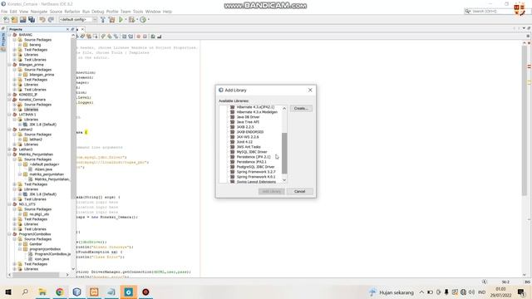The height and width of the screenshot is (299, 532).
Task: Collapse the Matriks_Penjumlahan project node
Action: click(9, 154)
